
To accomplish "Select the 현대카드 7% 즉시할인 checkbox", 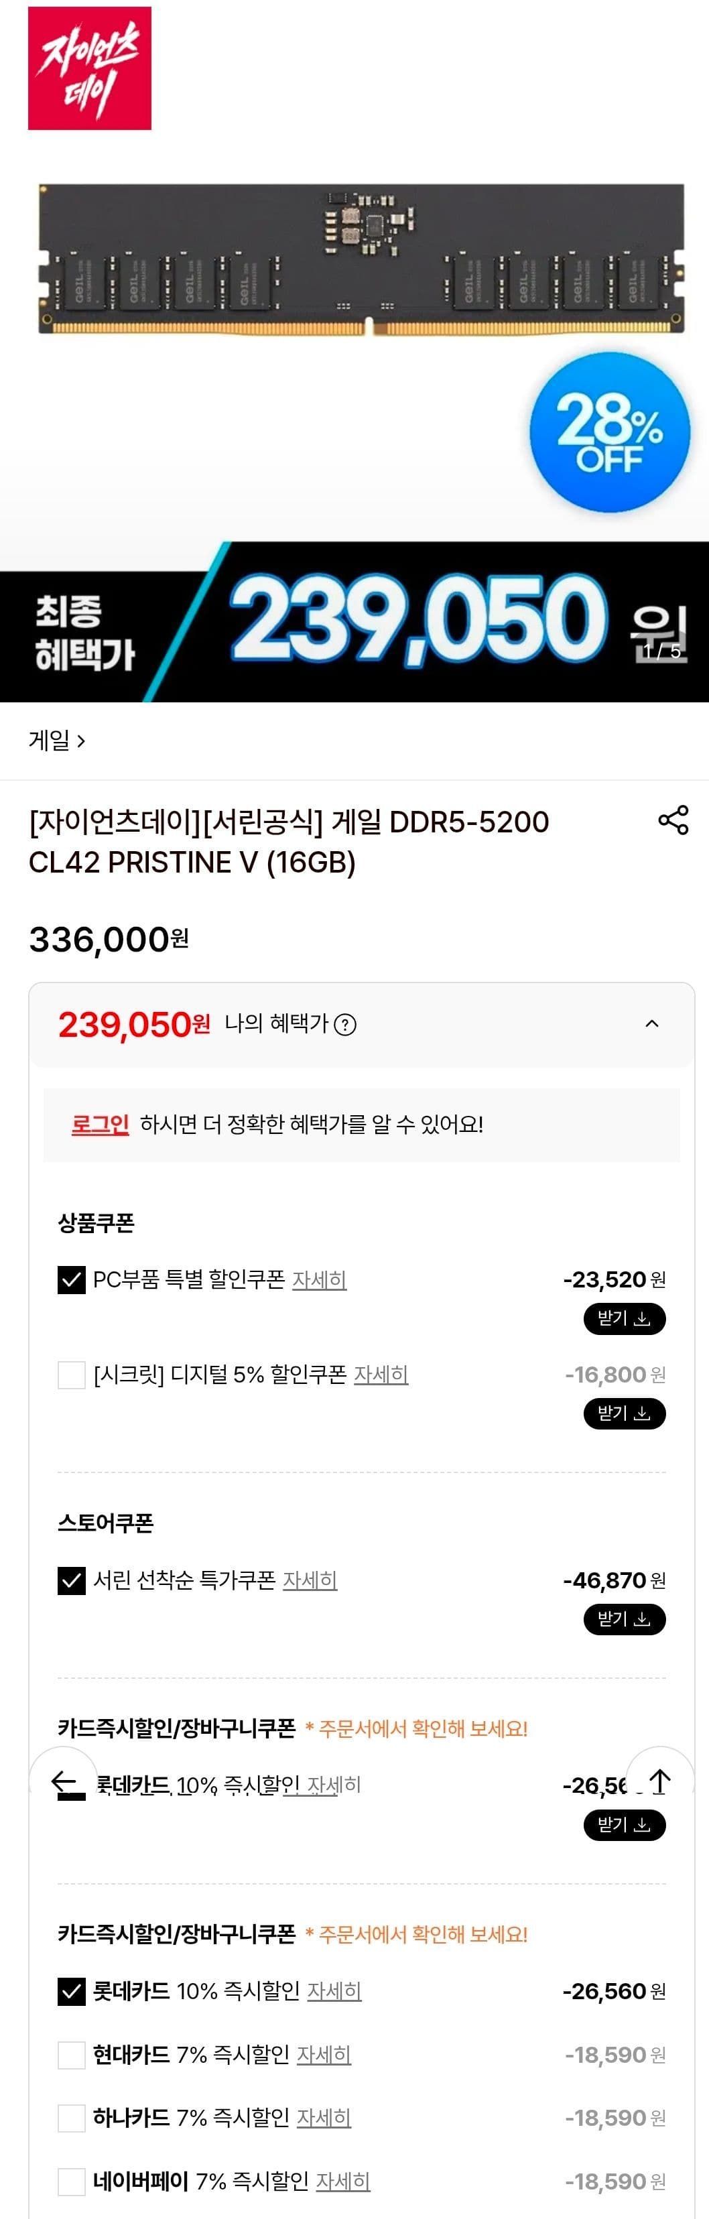I will pyautogui.click(x=72, y=2055).
